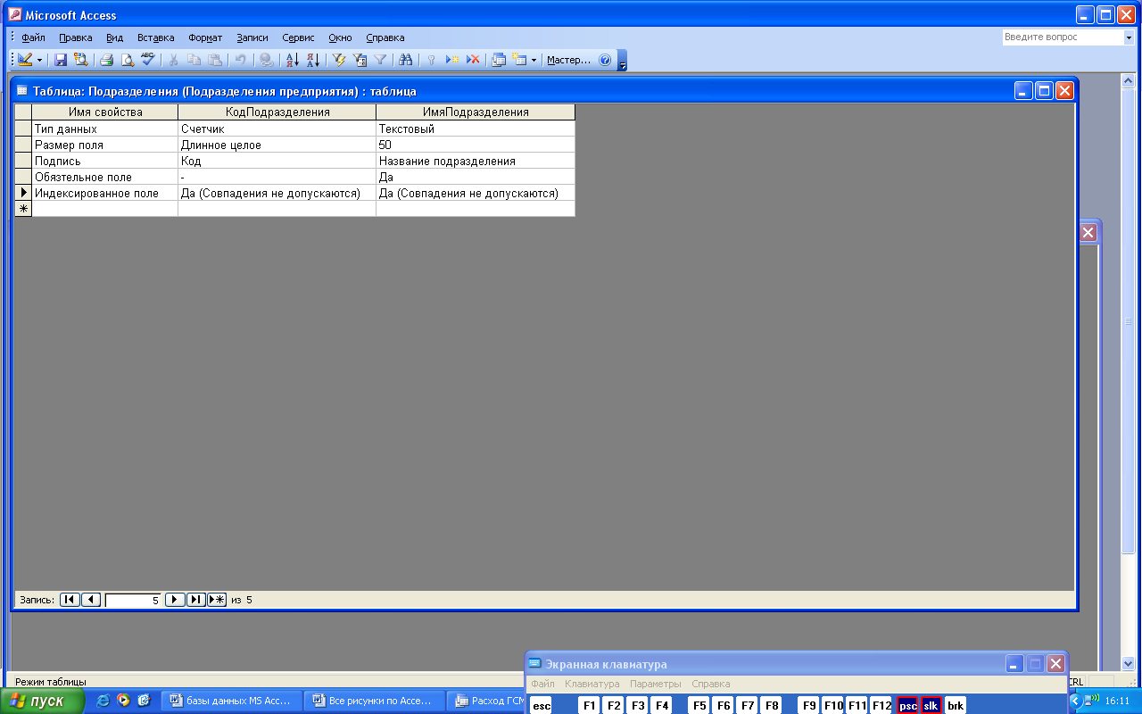1142x714 pixels.
Task: Toggle the slk key on the on-screen keyboard
Action: (x=931, y=705)
